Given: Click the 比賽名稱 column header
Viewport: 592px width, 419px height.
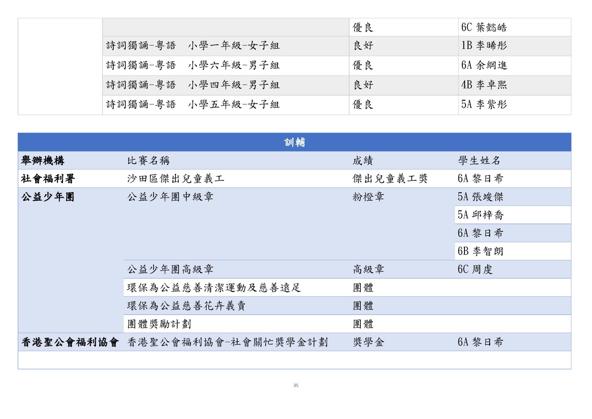Looking at the screenshot, I should (x=148, y=161).
